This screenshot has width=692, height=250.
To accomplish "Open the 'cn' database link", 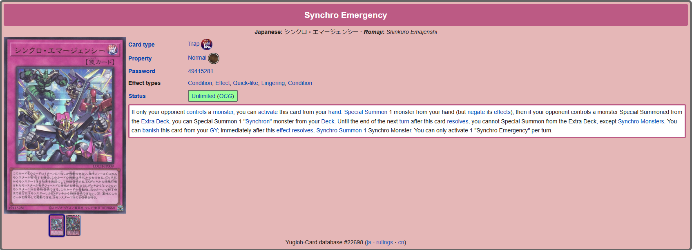I will pos(401,242).
